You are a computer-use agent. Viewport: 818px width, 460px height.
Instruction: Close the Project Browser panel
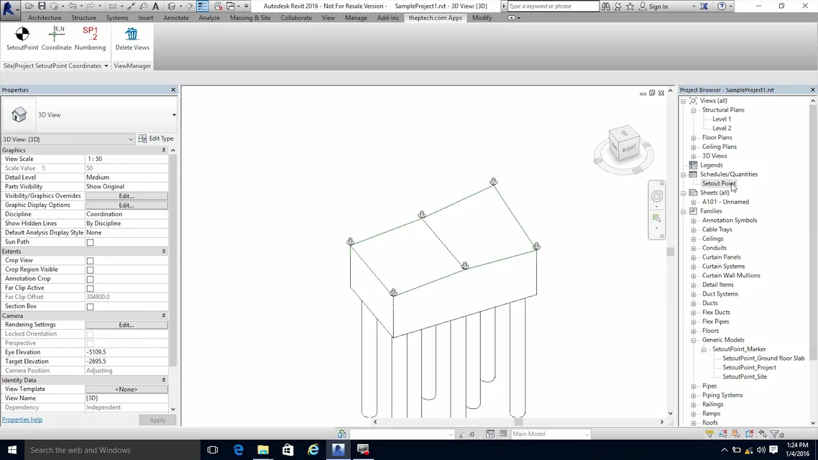coord(813,90)
